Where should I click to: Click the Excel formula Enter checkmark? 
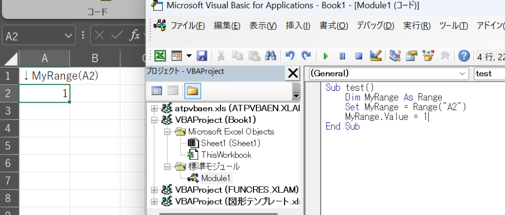[x=117, y=36]
